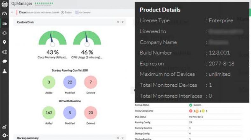Expand the Backup summary widget
Screen dimensions: 251x140
pyautogui.click(x=123, y=138)
